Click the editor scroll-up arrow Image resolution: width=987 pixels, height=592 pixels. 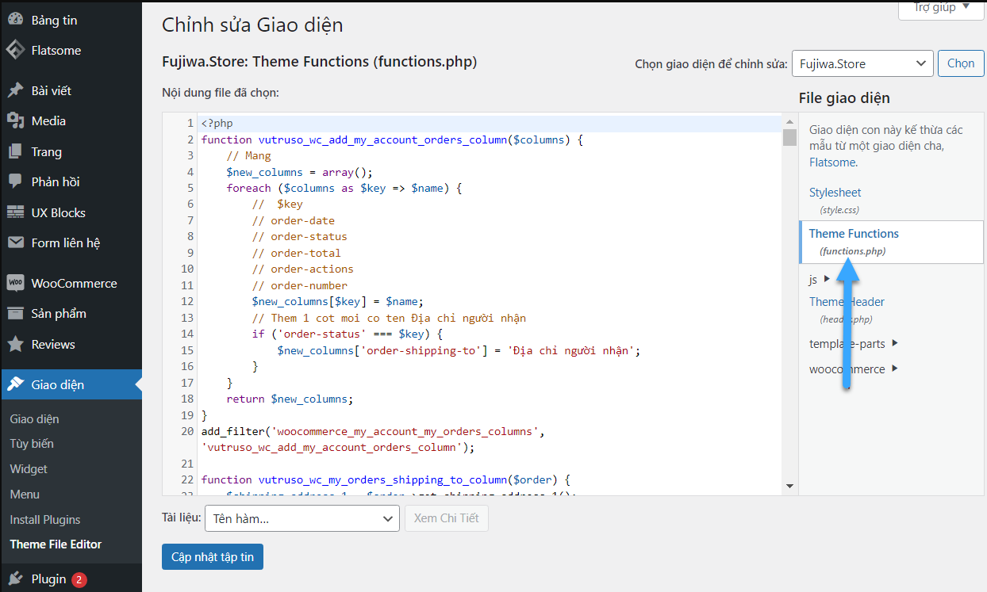coord(789,120)
